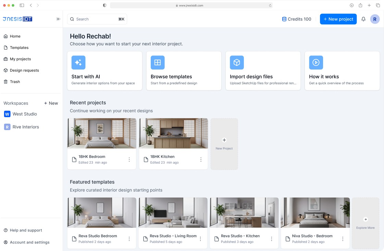Open the search field

(97, 19)
